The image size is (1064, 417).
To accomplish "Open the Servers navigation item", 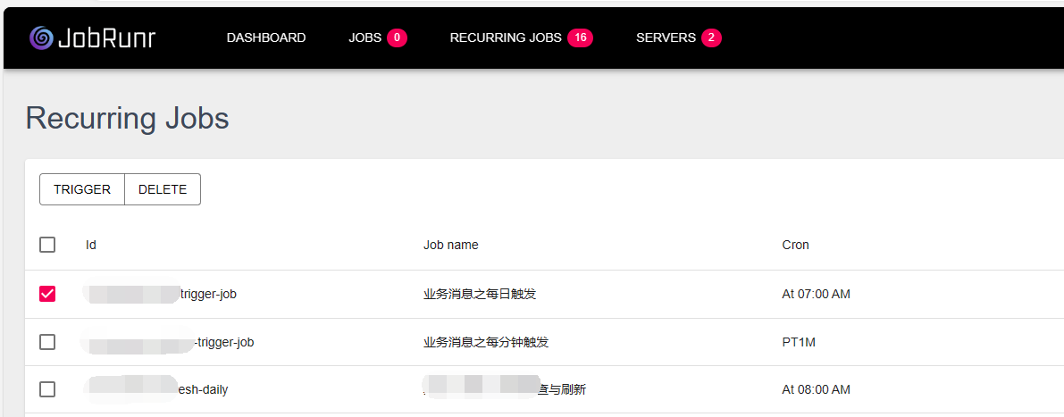I will point(666,38).
